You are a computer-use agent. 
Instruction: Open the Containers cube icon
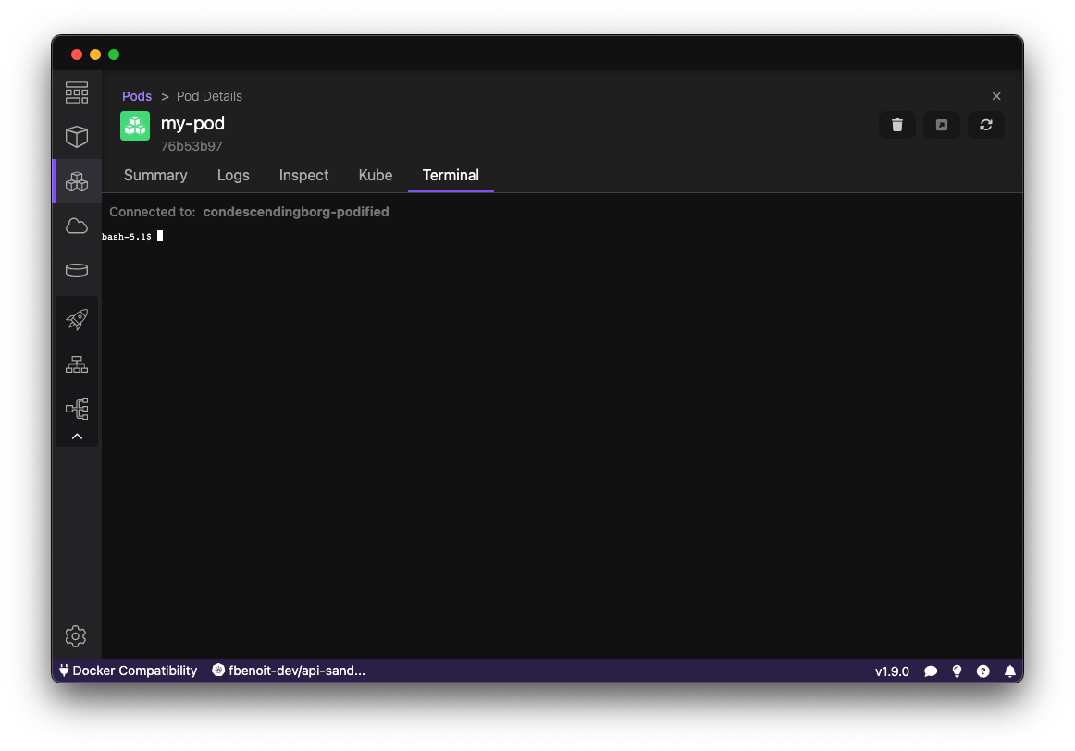77,137
